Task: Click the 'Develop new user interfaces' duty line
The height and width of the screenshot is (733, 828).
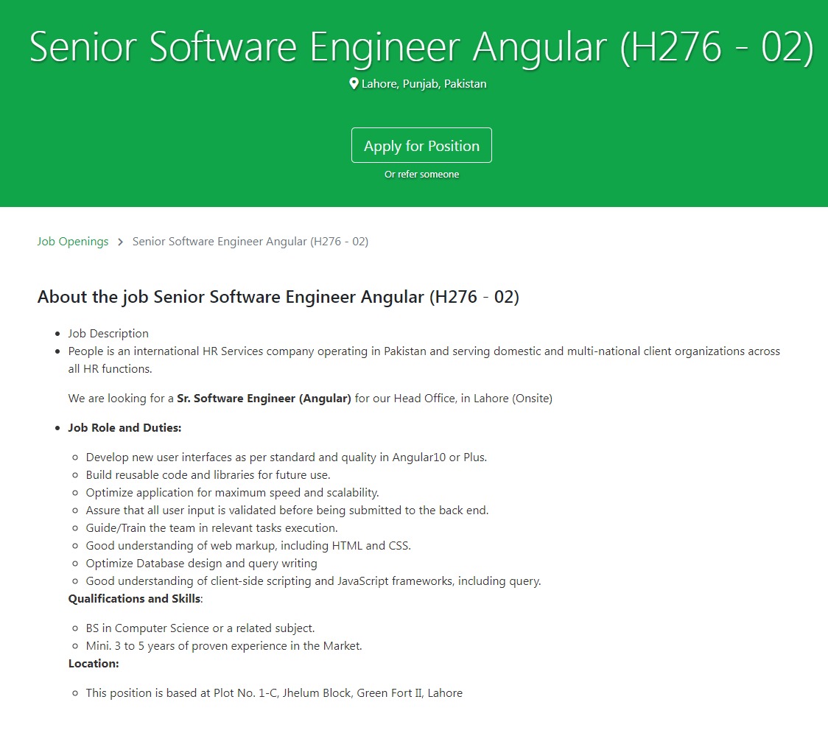Action: [x=286, y=457]
